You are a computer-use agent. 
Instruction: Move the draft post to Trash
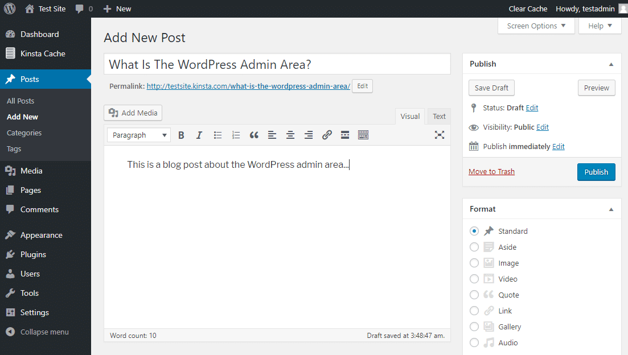(x=491, y=171)
